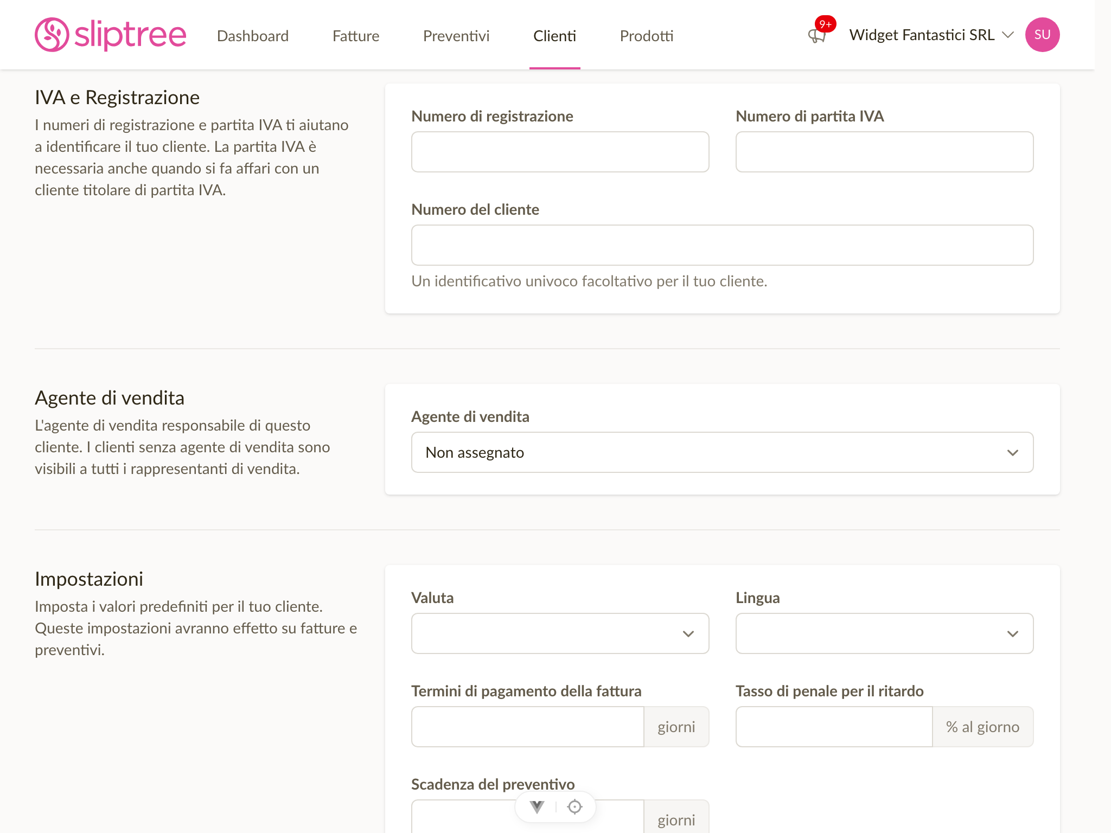Open the SU user avatar menu
Screen dimensions: 1111x833
click(1042, 35)
